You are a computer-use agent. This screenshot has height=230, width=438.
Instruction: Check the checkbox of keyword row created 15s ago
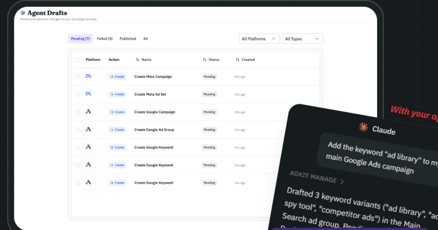pos(77,147)
